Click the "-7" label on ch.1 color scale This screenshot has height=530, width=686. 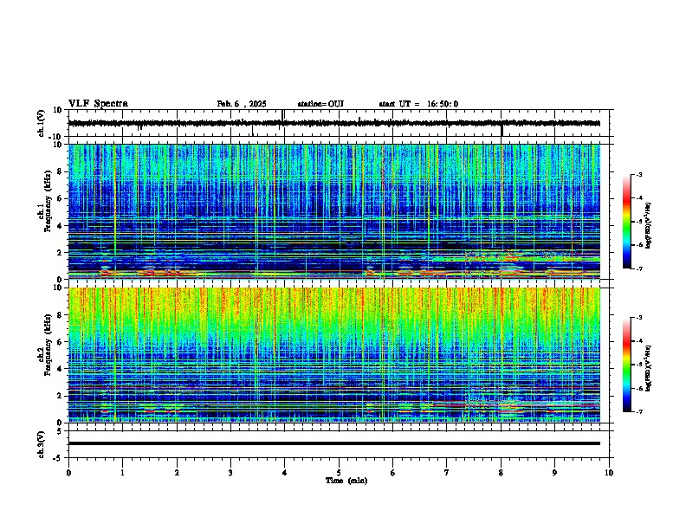tap(639, 268)
